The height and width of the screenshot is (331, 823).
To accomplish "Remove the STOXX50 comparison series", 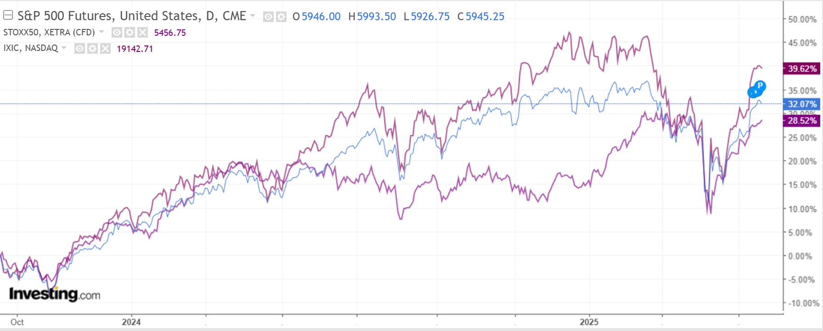I will pos(143,33).
